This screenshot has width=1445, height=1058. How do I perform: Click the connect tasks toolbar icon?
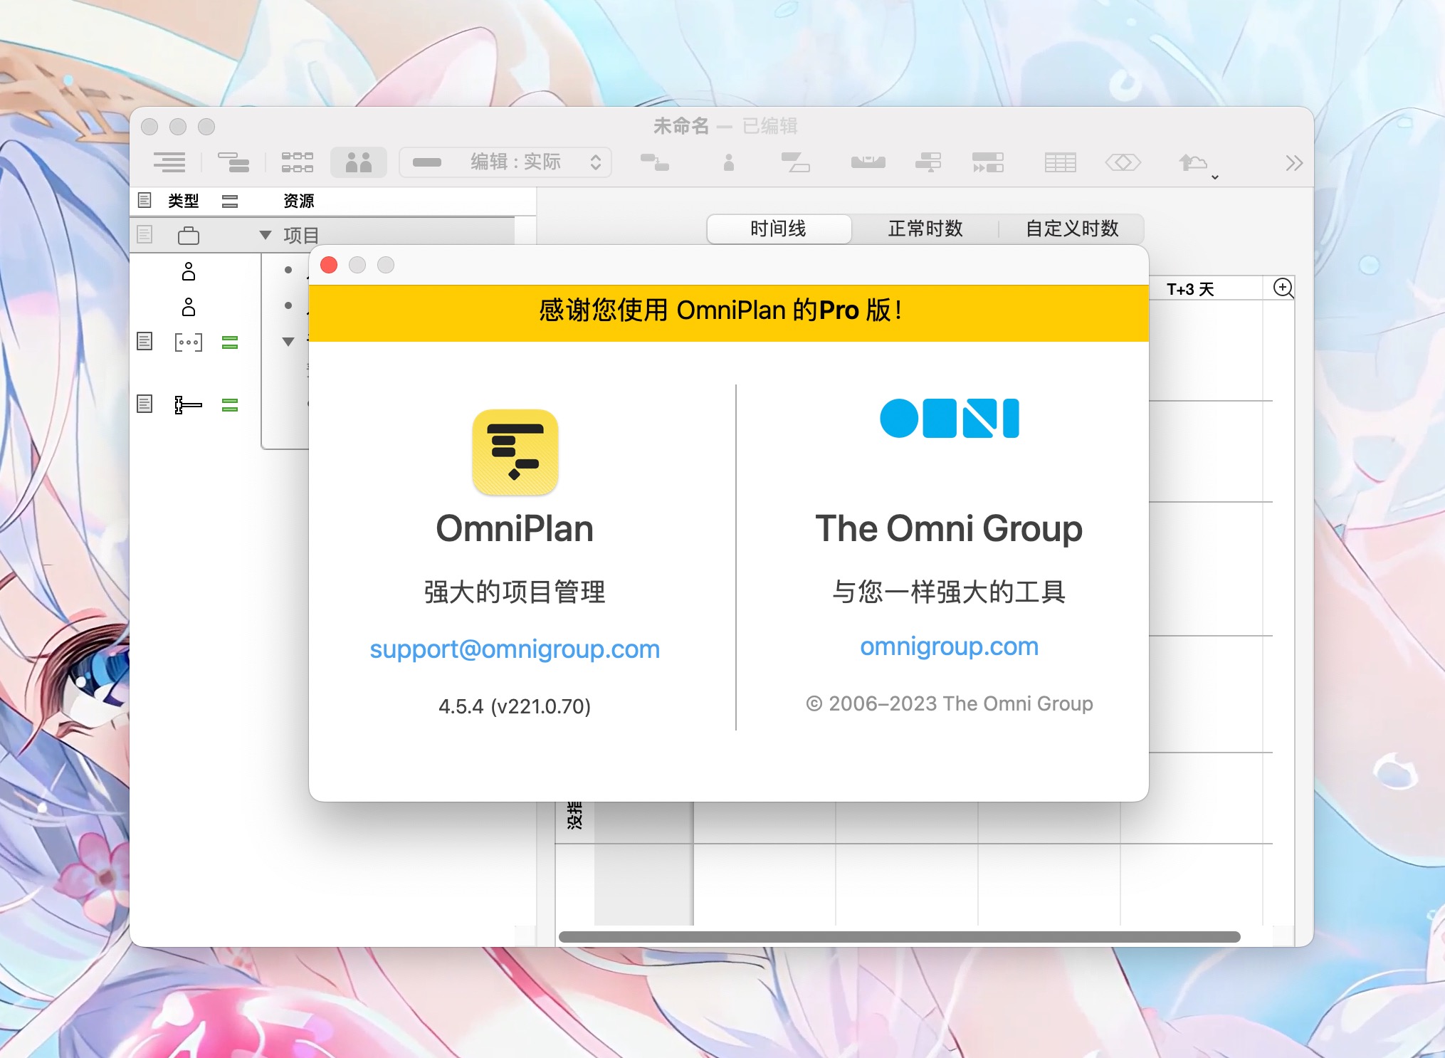click(654, 162)
